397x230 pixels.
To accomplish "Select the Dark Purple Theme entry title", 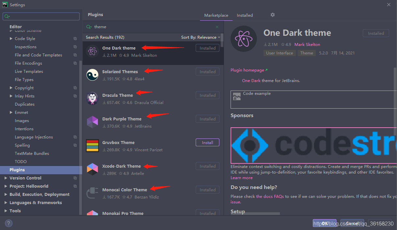I will pos(122,119).
